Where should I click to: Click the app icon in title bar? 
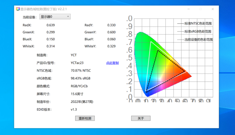[x=18, y=9]
